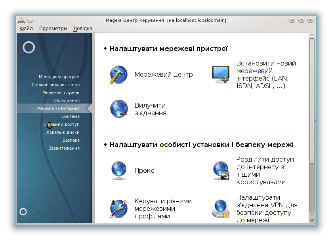Select Спільне використання category
The width and height of the screenshot is (332, 241).
coord(56,85)
